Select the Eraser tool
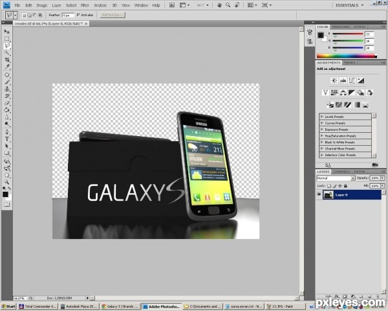This screenshot has height=311, width=388. (x=6, y=103)
